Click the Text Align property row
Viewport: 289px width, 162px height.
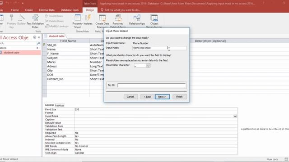click(x=141, y=153)
